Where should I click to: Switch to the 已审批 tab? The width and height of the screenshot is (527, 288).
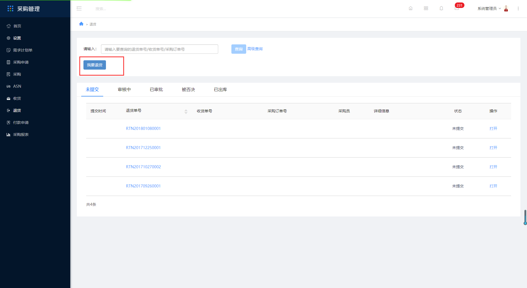point(156,90)
